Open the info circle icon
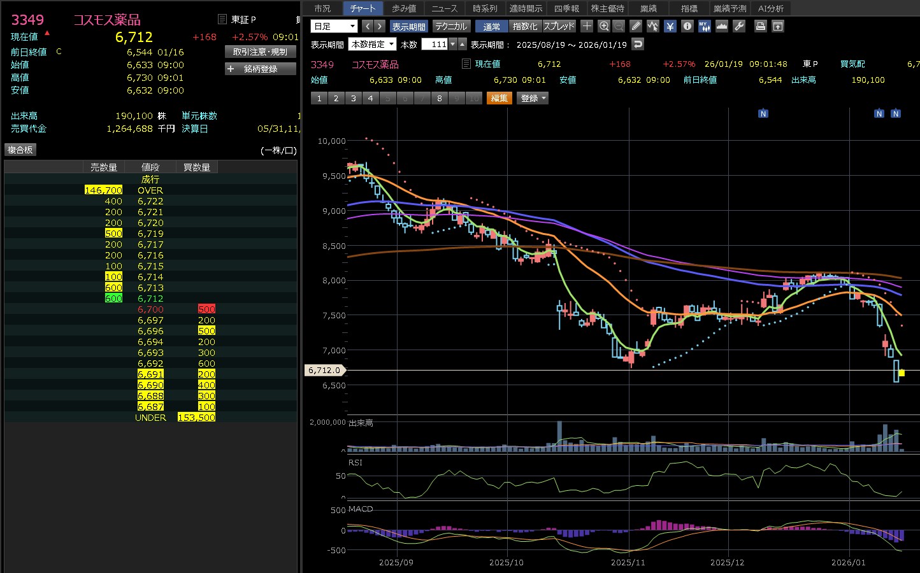920x573 pixels. (x=687, y=26)
